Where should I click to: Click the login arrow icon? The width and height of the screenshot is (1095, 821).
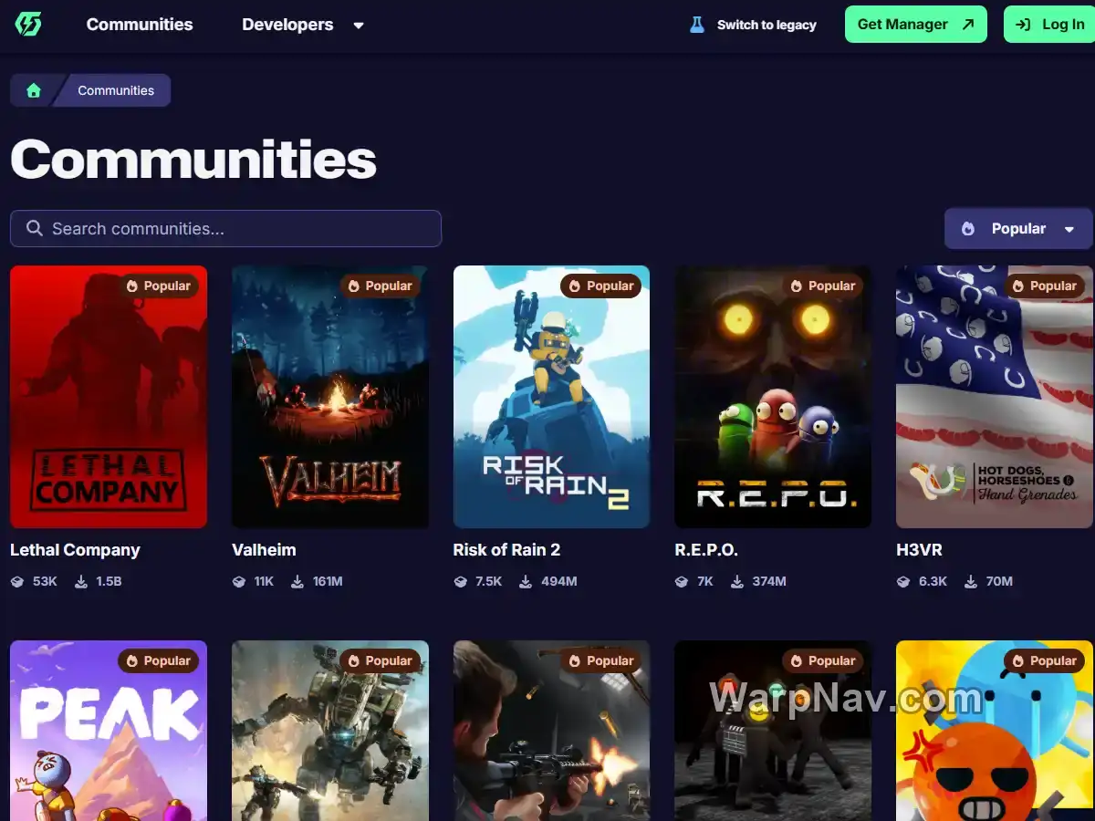(x=1024, y=25)
